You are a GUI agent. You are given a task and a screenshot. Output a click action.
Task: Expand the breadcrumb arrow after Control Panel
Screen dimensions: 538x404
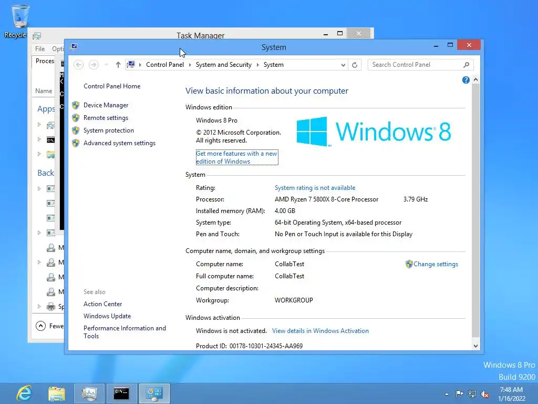click(x=190, y=65)
